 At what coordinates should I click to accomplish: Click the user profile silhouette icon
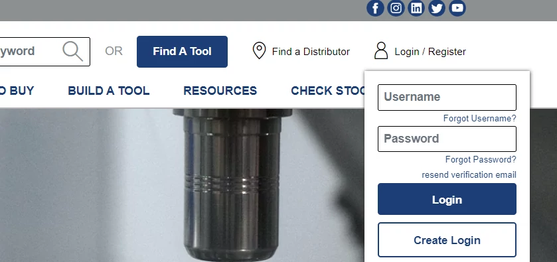(x=381, y=51)
